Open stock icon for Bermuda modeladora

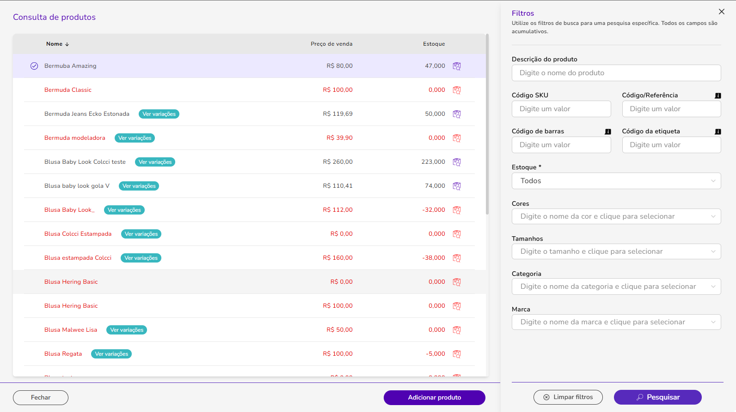457,138
